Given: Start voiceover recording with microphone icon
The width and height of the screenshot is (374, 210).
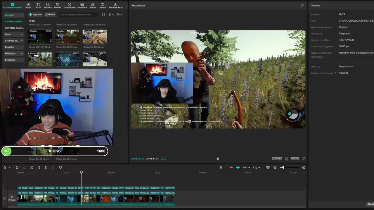Looking at the screenshot, I should [x=221, y=167].
